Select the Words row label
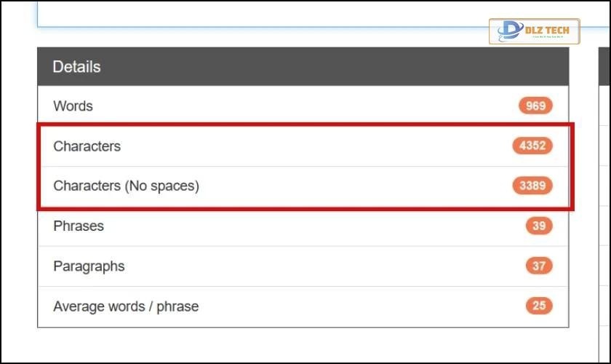 coord(73,106)
